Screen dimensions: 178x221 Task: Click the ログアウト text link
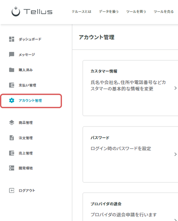click(x=27, y=191)
